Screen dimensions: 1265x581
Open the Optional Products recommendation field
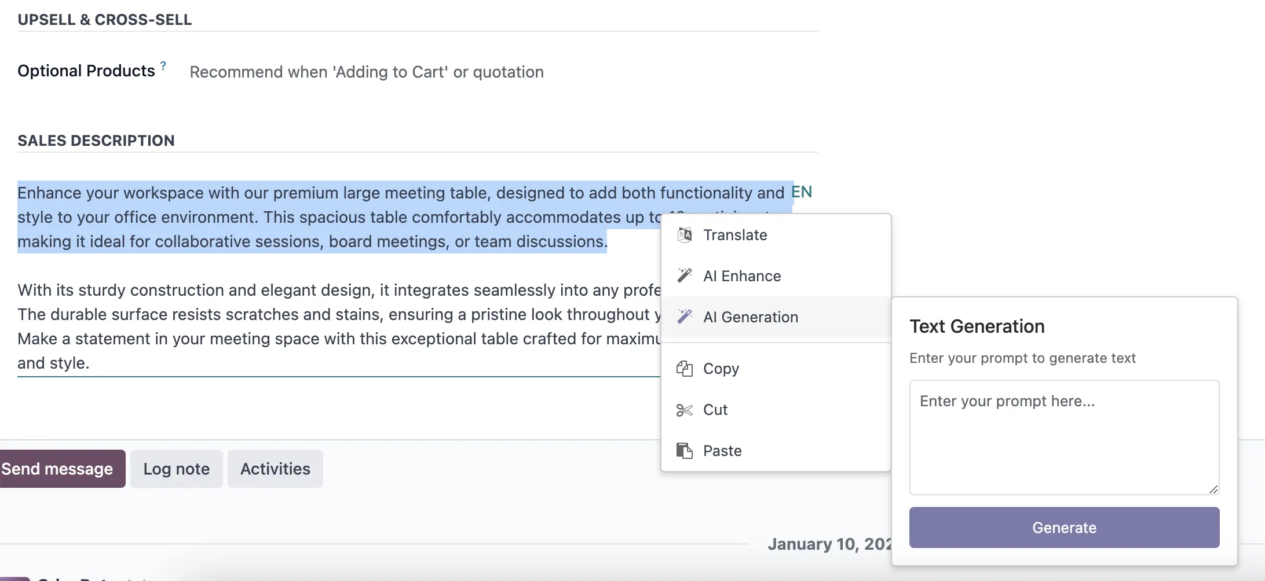(x=366, y=72)
